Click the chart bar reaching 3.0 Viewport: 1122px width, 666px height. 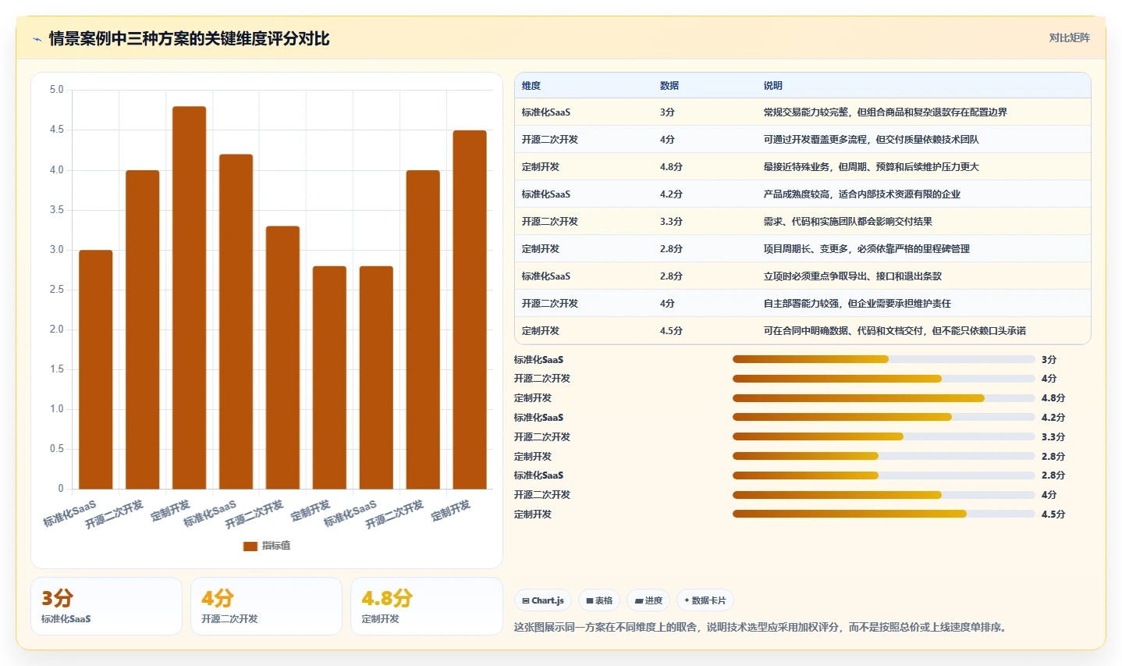click(x=96, y=369)
